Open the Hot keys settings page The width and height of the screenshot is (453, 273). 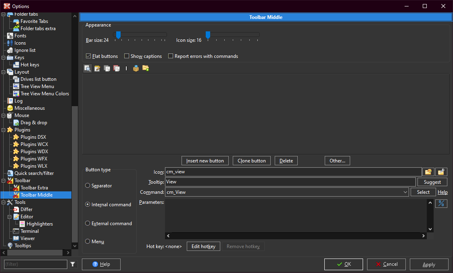click(x=30, y=65)
